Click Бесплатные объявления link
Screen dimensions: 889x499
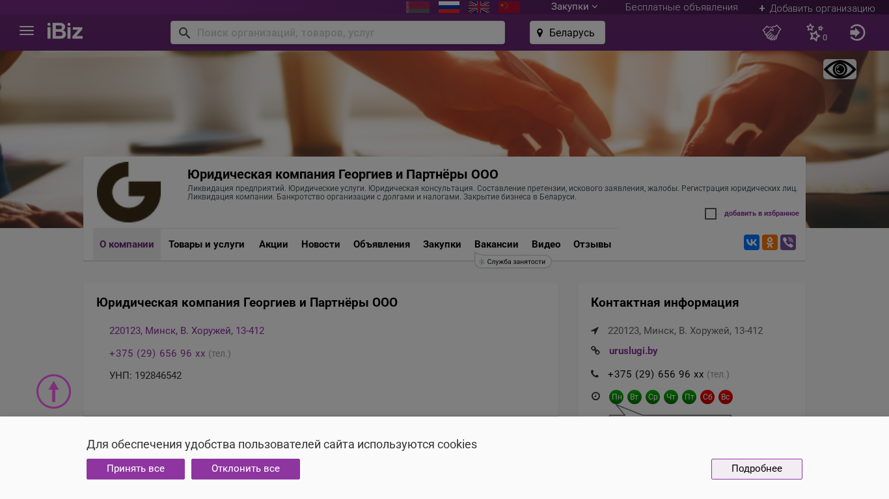coord(681,7)
